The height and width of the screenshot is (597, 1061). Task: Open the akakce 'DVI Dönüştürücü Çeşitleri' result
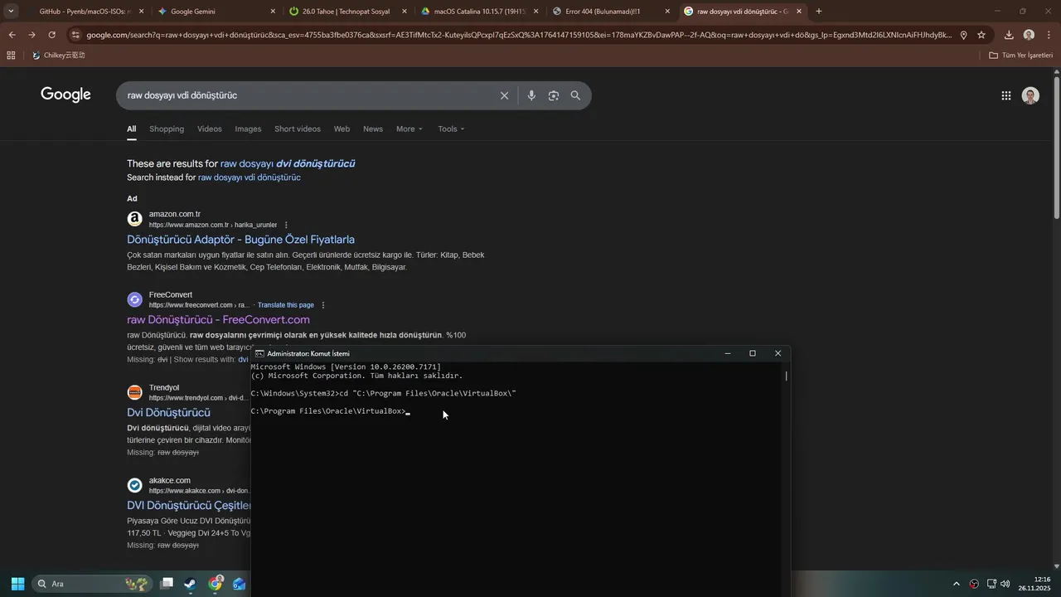click(x=189, y=505)
